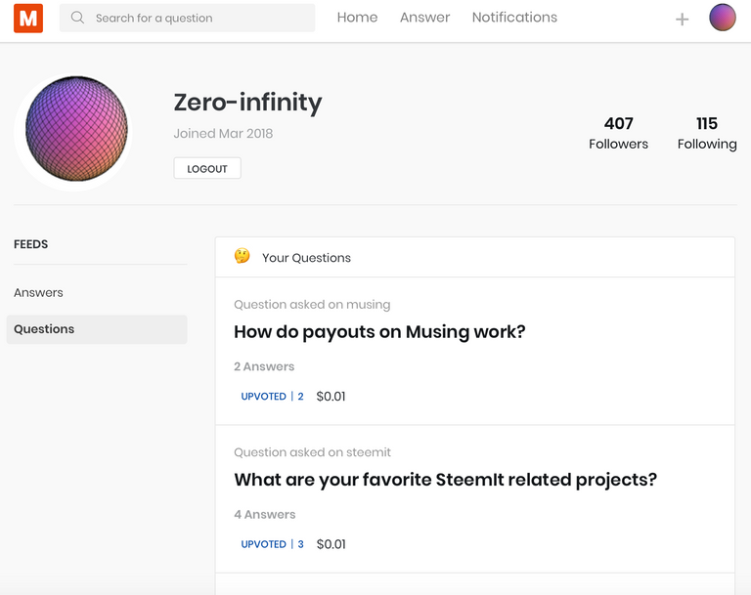Select the Answers feed in sidebar

pos(38,292)
